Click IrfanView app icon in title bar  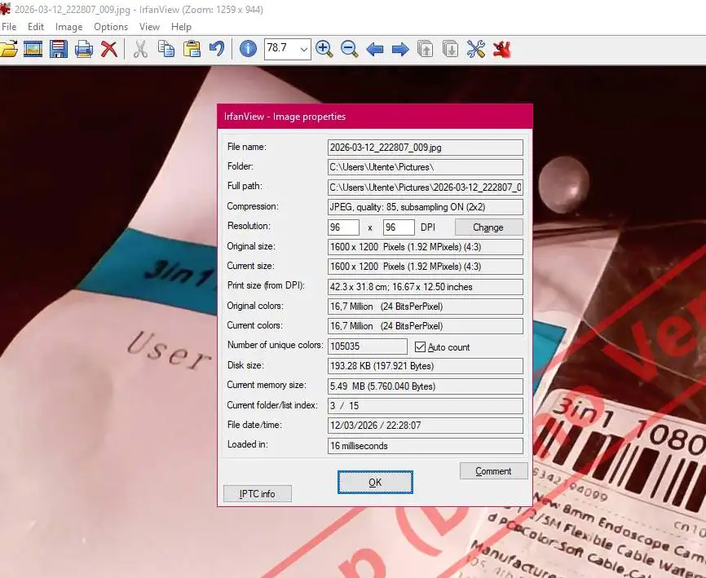coord(5,8)
